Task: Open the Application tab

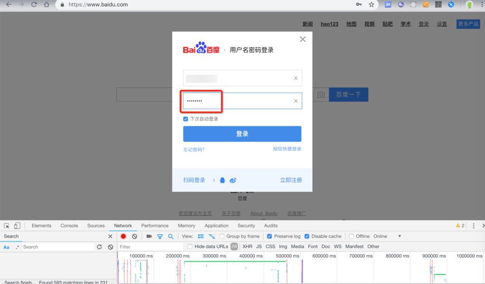Action: tap(216, 226)
